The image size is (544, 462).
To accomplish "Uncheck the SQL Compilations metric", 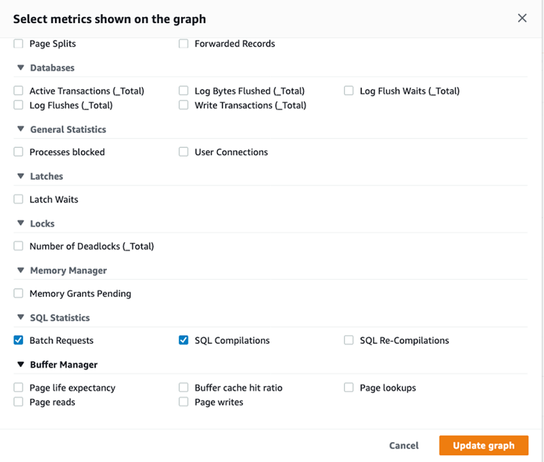I will (184, 340).
